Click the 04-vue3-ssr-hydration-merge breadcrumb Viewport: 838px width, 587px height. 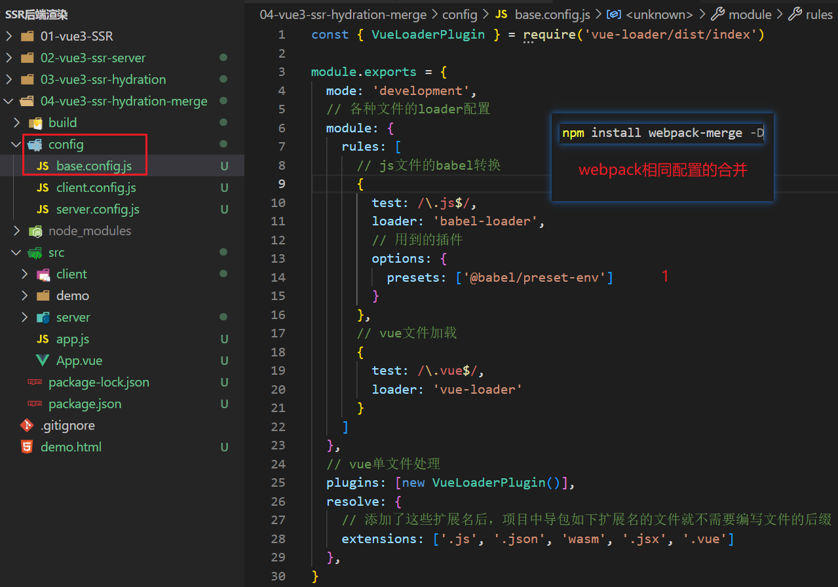(x=343, y=14)
